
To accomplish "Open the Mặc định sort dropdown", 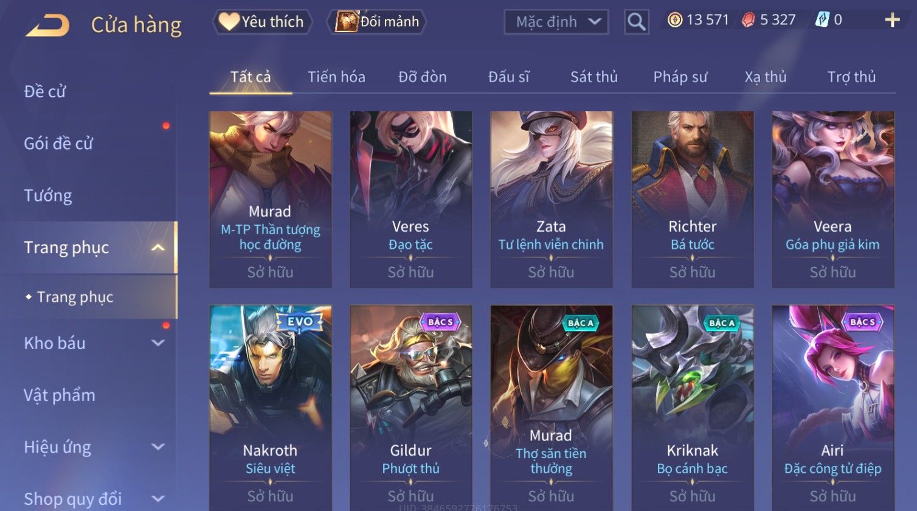I will click(x=556, y=23).
